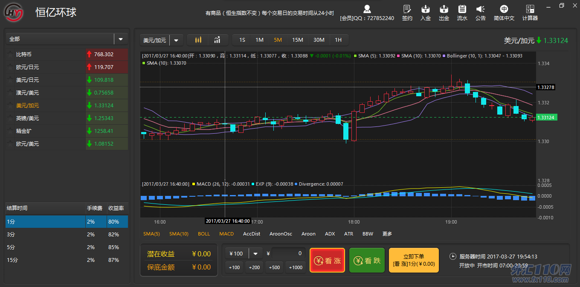The height and width of the screenshot is (287, 580).
Task: Toggle favorite star for 美元/日元
Action: click(10, 80)
